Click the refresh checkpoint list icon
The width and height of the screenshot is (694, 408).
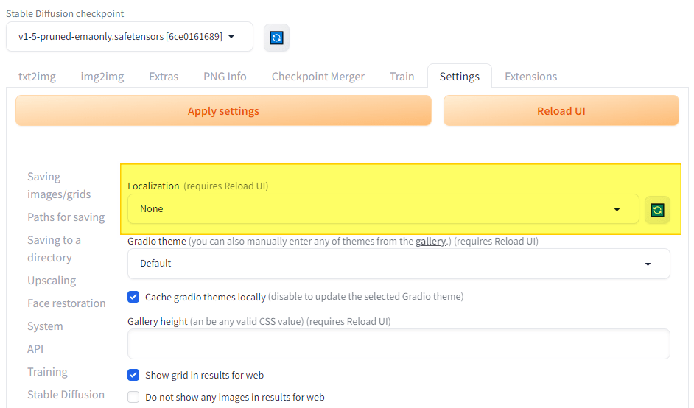(x=276, y=38)
